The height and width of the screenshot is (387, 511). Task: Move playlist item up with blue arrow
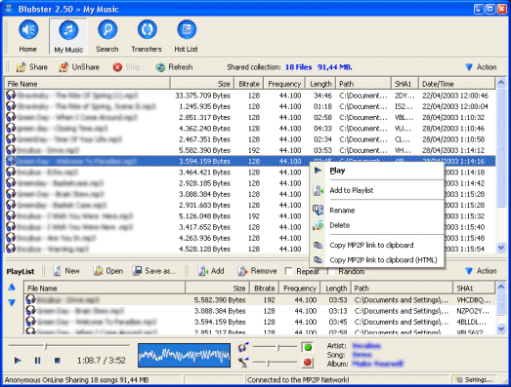point(12,287)
